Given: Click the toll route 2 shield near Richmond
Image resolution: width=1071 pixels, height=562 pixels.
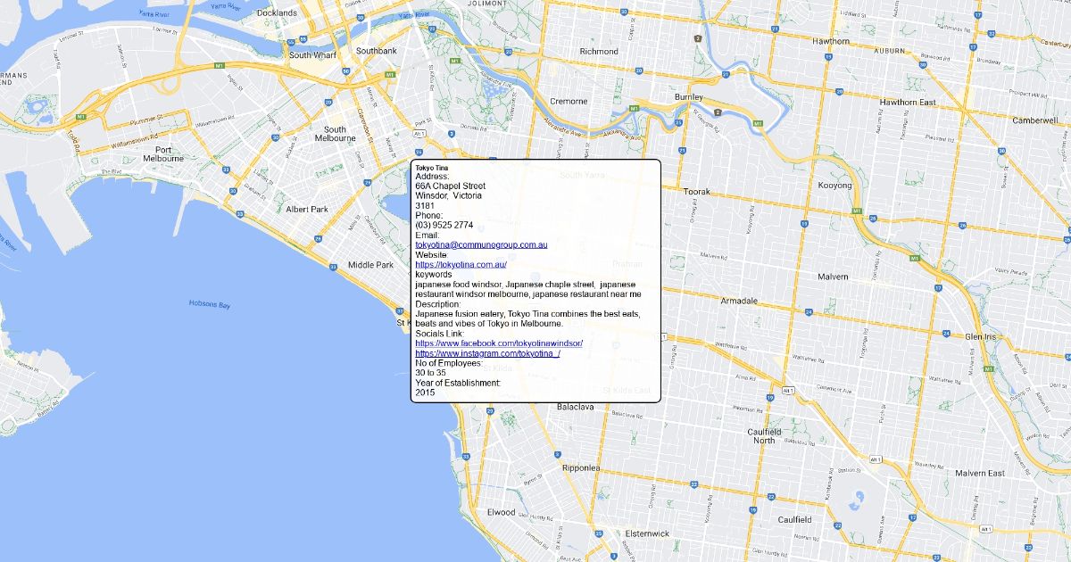Looking at the screenshot, I should click(697, 39).
